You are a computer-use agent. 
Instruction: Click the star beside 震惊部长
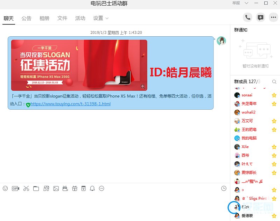pos(274,173)
